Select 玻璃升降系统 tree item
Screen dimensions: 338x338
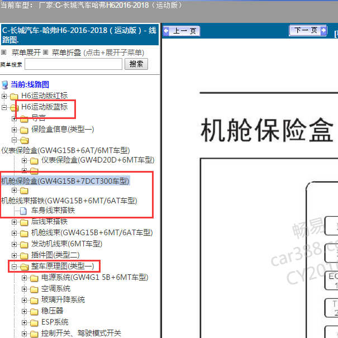tap(63, 300)
